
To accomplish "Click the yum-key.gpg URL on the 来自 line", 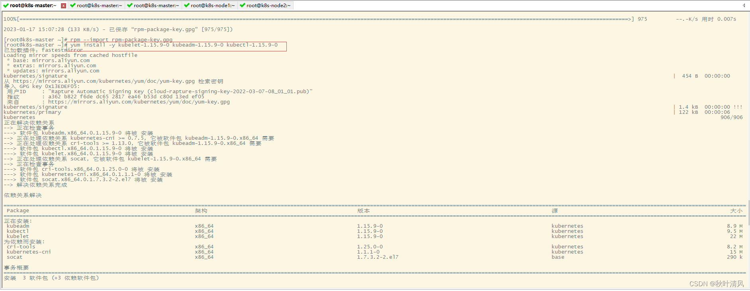I will tap(139, 102).
